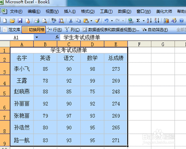Select 张艳丽's 语文 score 97

(69, 115)
